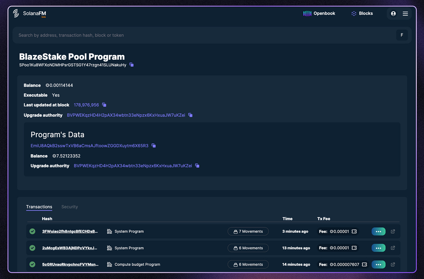Open the program's upgrade authority address
This screenshot has width=424, height=279.
126,115
